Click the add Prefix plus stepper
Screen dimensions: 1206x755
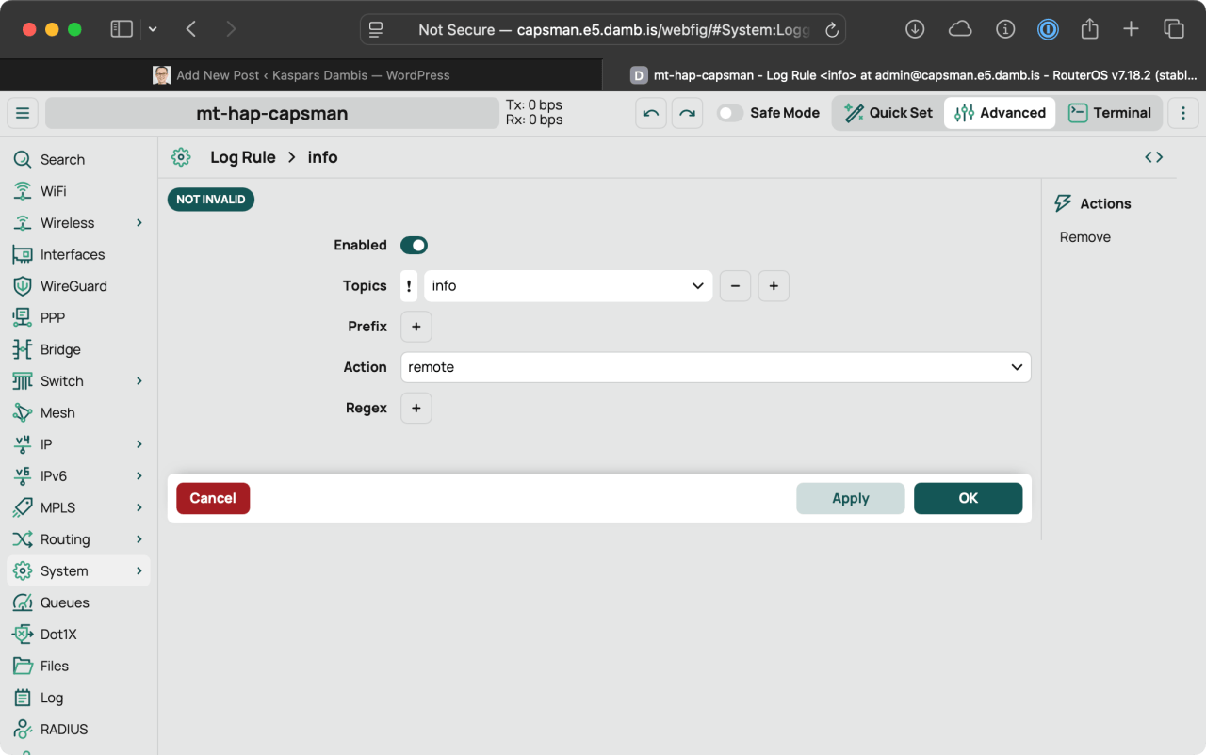coord(416,326)
